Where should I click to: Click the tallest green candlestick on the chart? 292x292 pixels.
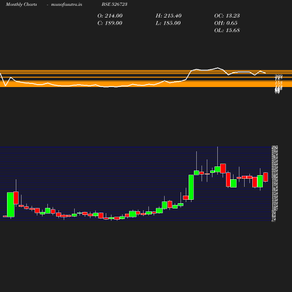click(191, 187)
